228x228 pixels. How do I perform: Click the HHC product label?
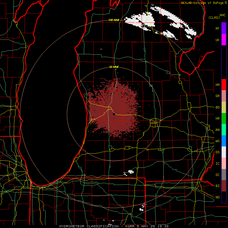point(223,15)
